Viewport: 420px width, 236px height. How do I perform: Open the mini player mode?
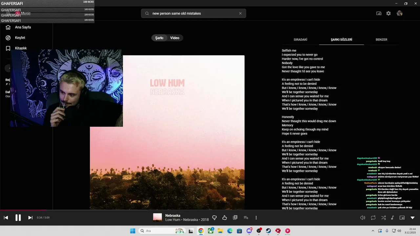[402, 218]
